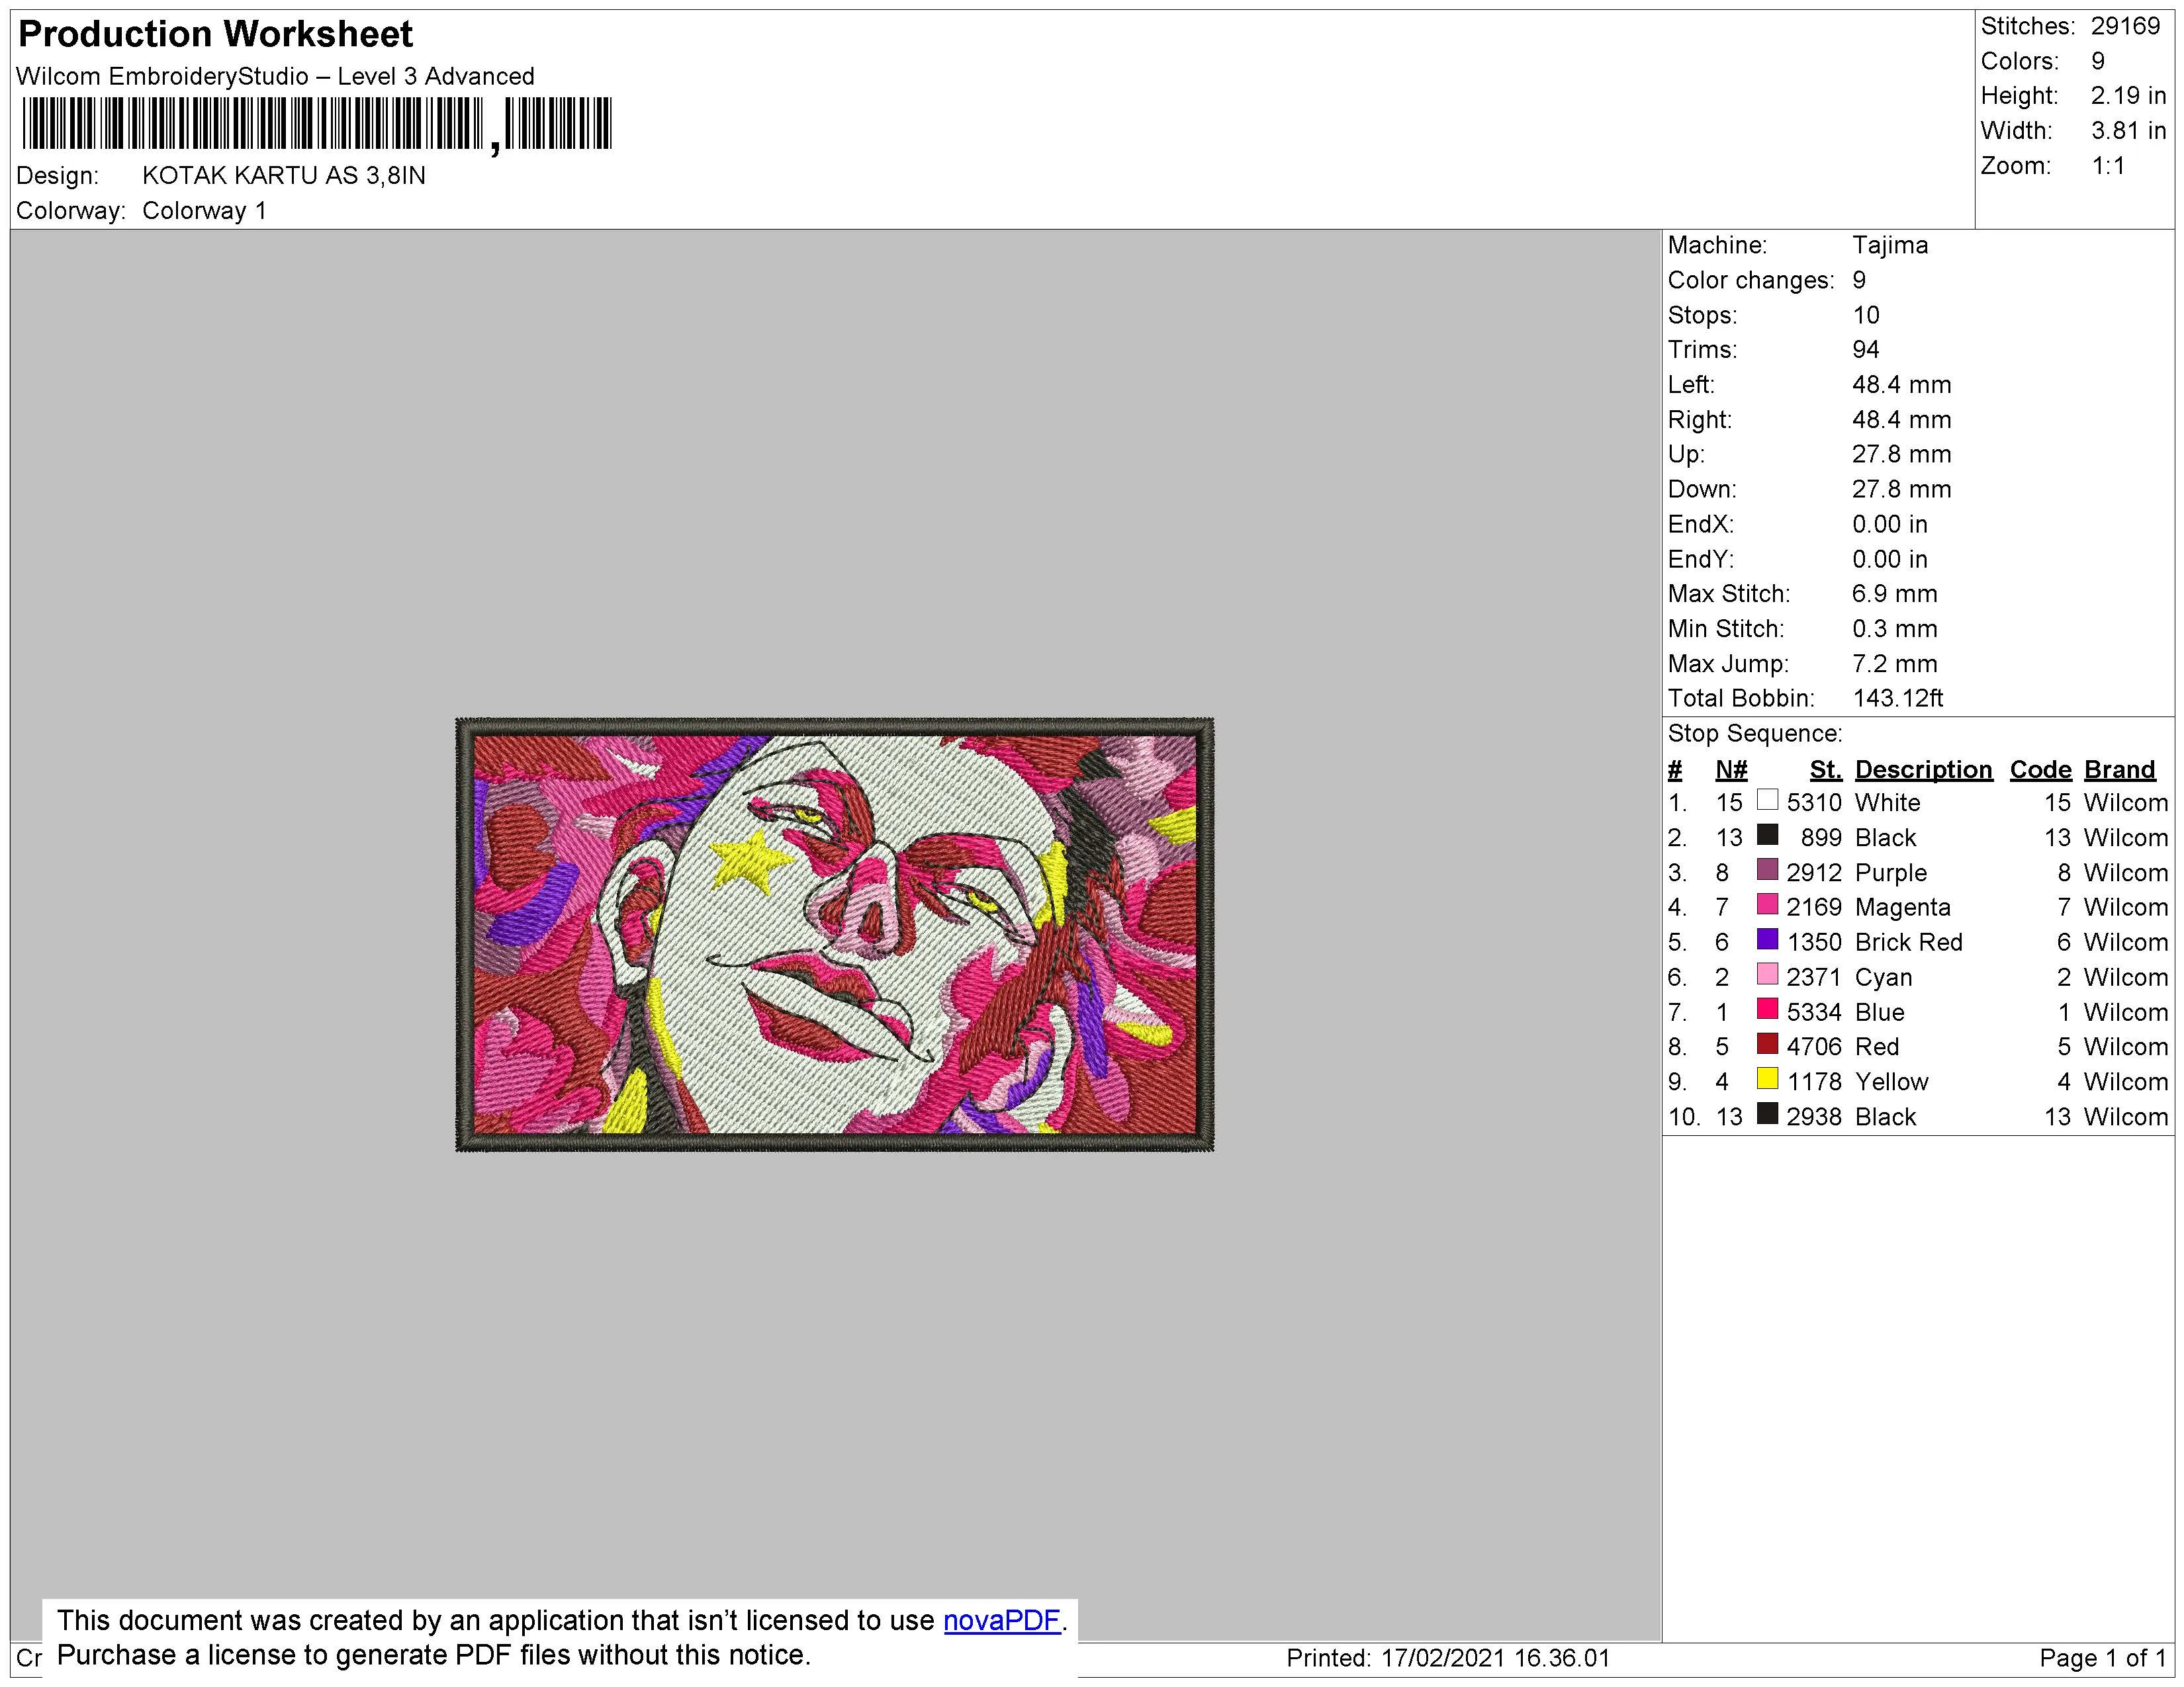Select the Red color swatch in stop 8
This screenshot has width=2184, height=1687.
[x=1767, y=1045]
